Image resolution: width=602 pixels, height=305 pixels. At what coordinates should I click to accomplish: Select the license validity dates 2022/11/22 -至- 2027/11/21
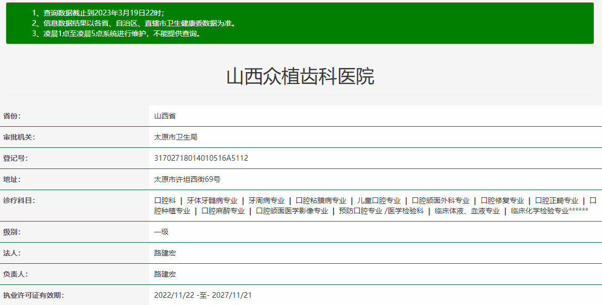[x=202, y=295]
